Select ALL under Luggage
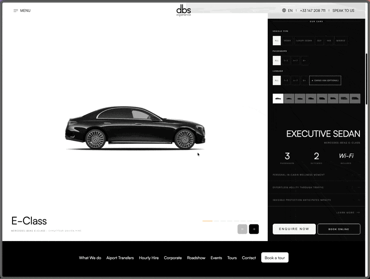 (277, 80)
